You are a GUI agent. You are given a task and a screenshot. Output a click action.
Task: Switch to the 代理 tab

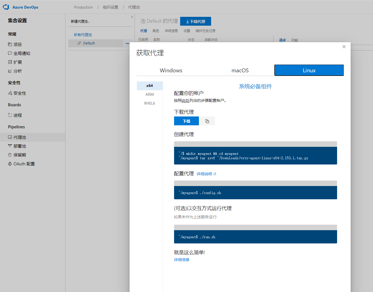[x=144, y=31]
